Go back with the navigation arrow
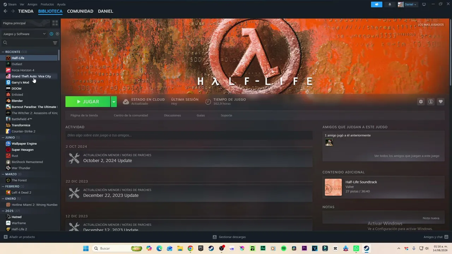This screenshot has width=452, height=254. pos(5,11)
